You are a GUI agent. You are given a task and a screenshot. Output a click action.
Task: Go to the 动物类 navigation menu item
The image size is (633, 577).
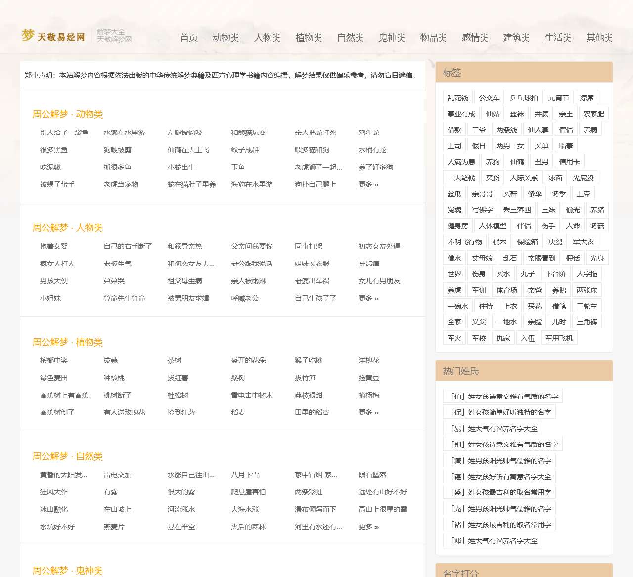coord(226,38)
